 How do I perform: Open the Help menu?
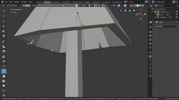point(30,2)
